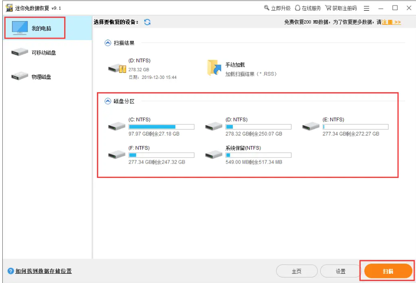
Task: Click text 278.32 GB剩余250.07 GB
Action: 254,134
